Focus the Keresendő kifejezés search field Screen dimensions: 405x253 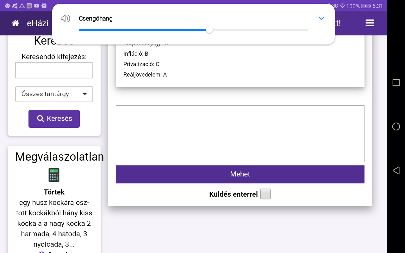point(54,70)
